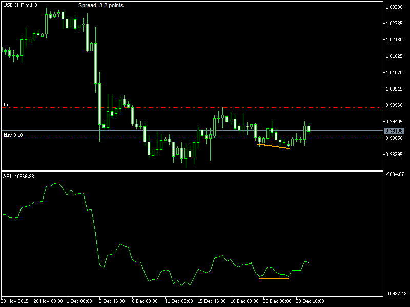The height and width of the screenshot is (307, 410).
Task: Click the last candlestick on the price chart
Action: point(309,129)
